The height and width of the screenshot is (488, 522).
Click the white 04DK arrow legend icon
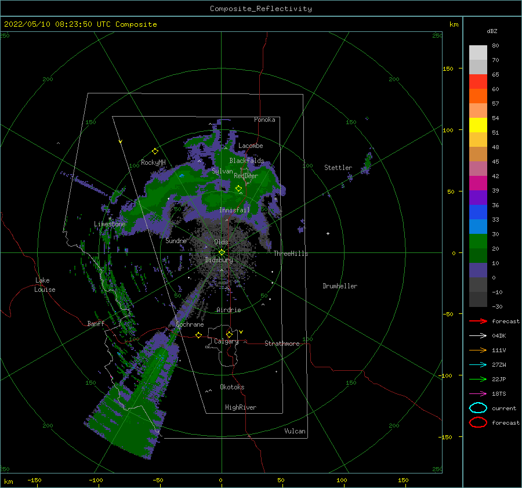(478, 336)
